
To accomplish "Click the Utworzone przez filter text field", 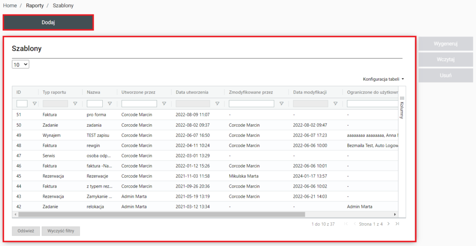I will coord(139,104).
